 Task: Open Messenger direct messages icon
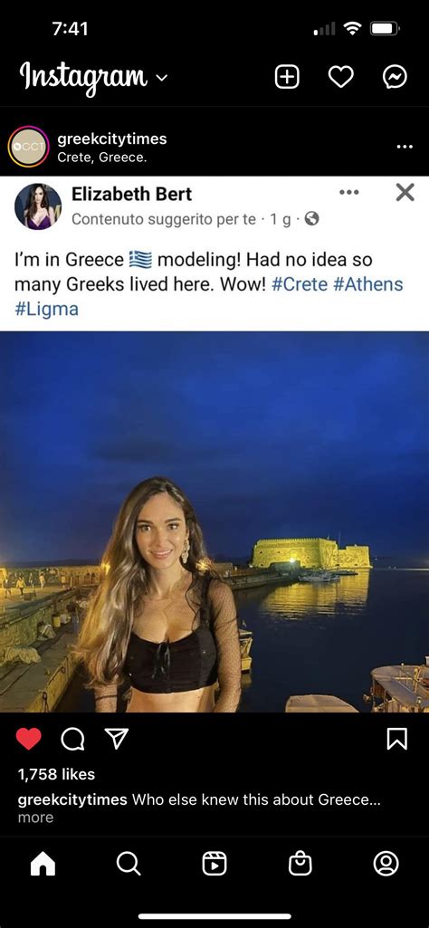tap(395, 77)
